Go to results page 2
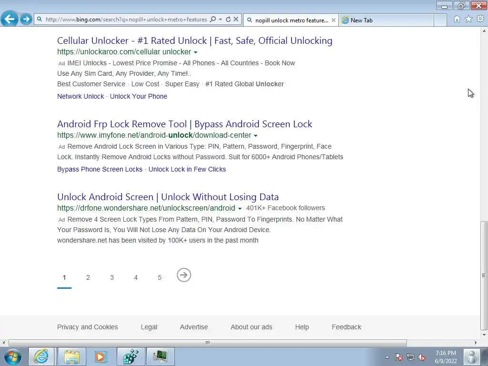The height and width of the screenshot is (366, 488). [88, 277]
